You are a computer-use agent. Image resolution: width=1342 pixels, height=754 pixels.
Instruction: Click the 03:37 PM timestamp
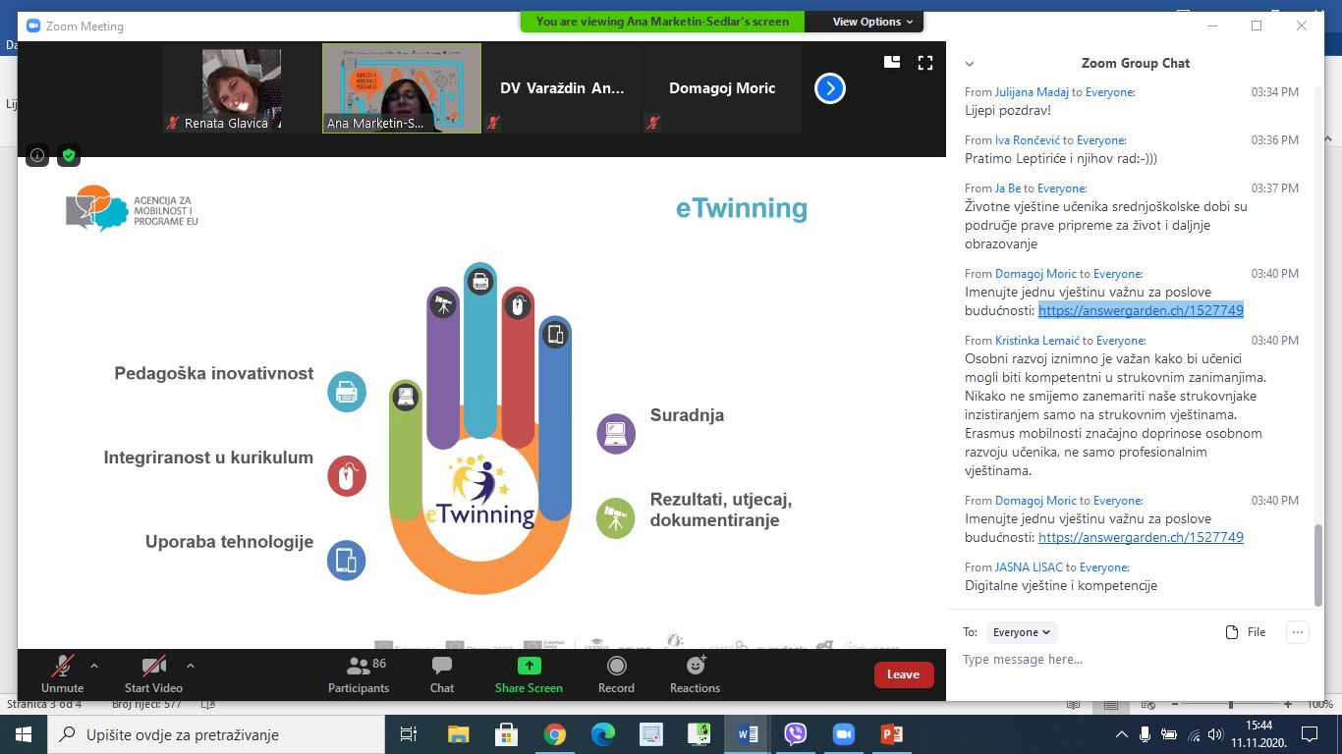point(1275,188)
